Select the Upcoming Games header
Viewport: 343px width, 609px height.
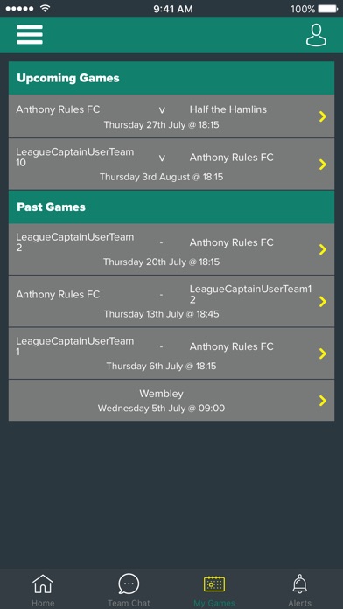click(171, 78)
